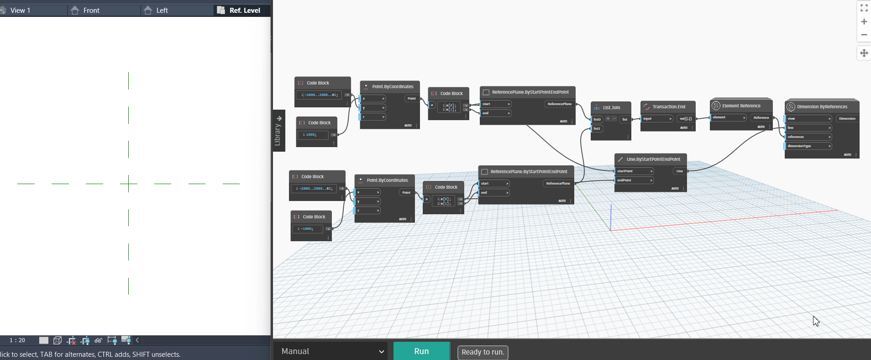Viewport: 871px width, 360px height.
Task: Open the Manual run mode dropdown
Action: 332,351
